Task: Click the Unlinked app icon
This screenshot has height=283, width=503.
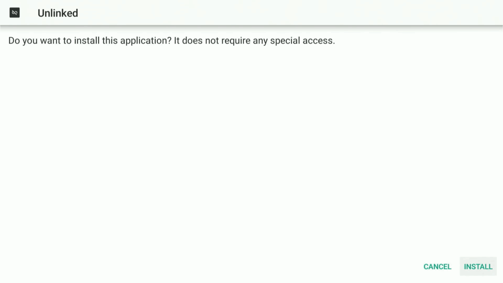Action: point(14,13)
